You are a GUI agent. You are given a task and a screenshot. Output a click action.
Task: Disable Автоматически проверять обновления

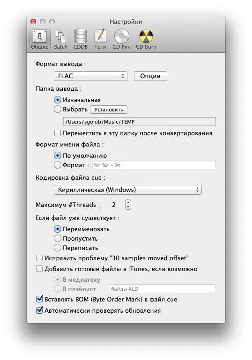[39, 310]
